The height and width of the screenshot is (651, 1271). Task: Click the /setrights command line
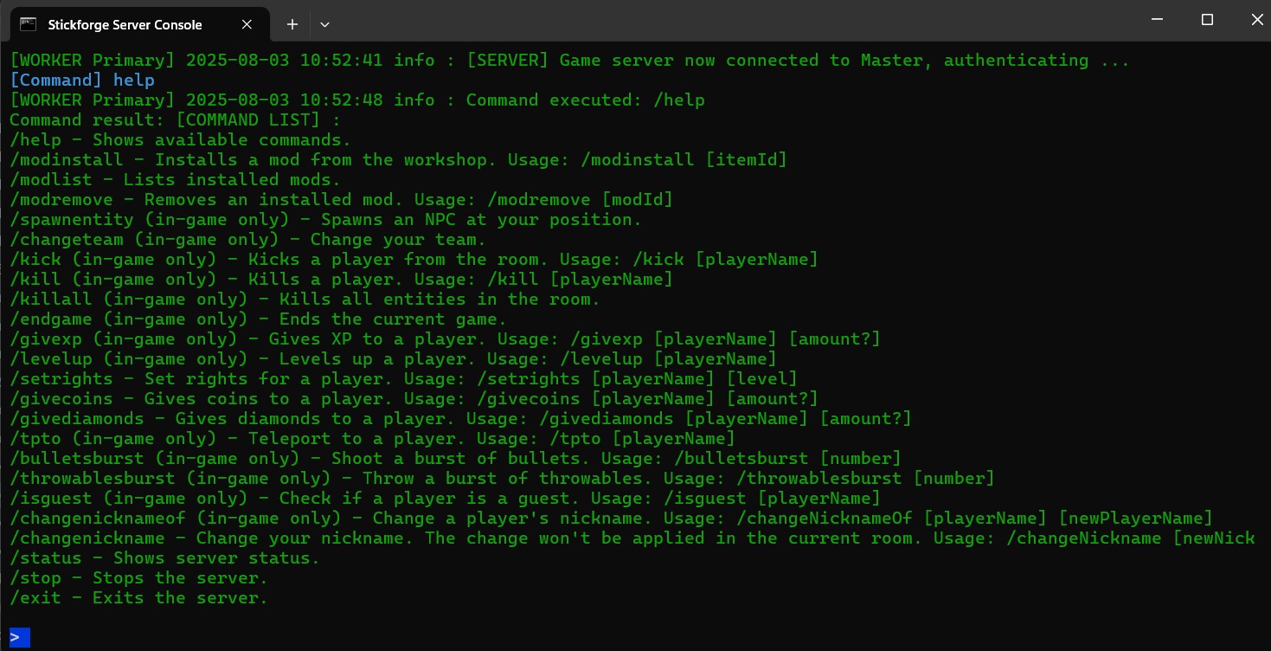click(x=403, y=379)
